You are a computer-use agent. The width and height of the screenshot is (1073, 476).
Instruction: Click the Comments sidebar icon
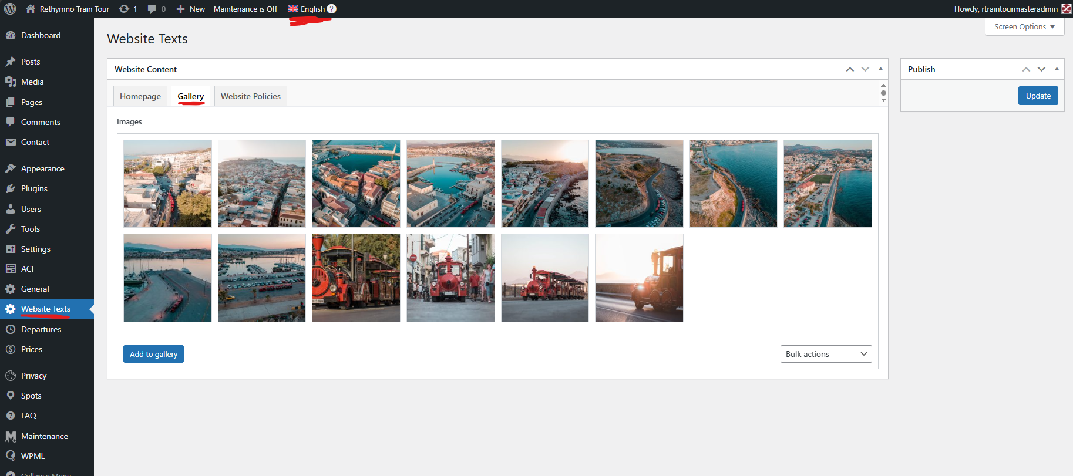tap(11, 122)
